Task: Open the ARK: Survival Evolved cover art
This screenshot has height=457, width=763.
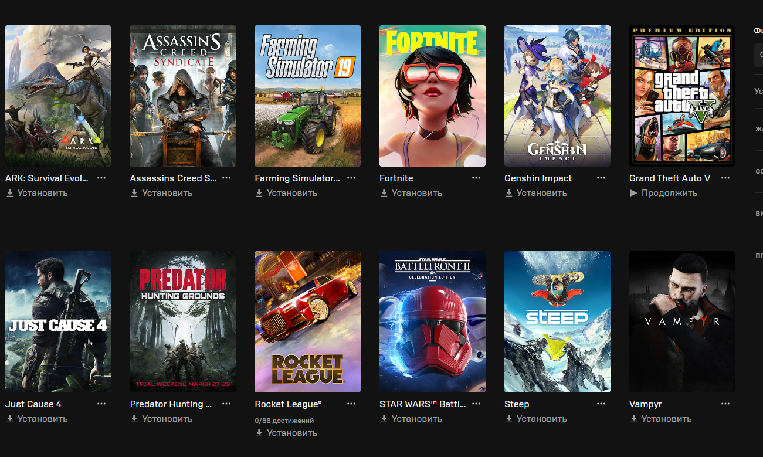Action: tap(58, 96)
